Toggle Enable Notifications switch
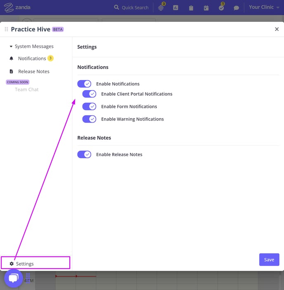The image size is (284, 290). pyautogui.click(x=84, y=84)
